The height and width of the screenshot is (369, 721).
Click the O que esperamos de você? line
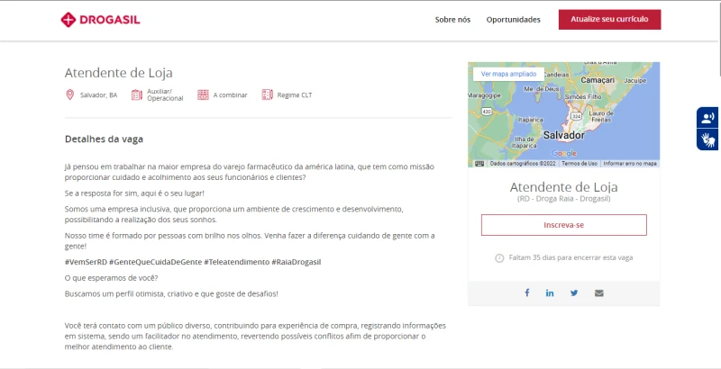111,278
